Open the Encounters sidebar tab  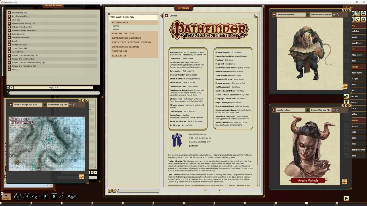tap(356, 73)
